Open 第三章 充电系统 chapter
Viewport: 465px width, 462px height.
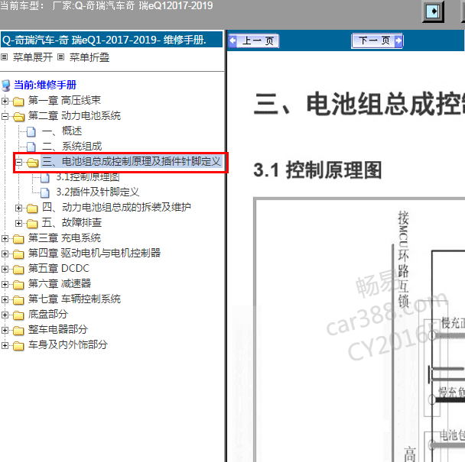(64, 237)
